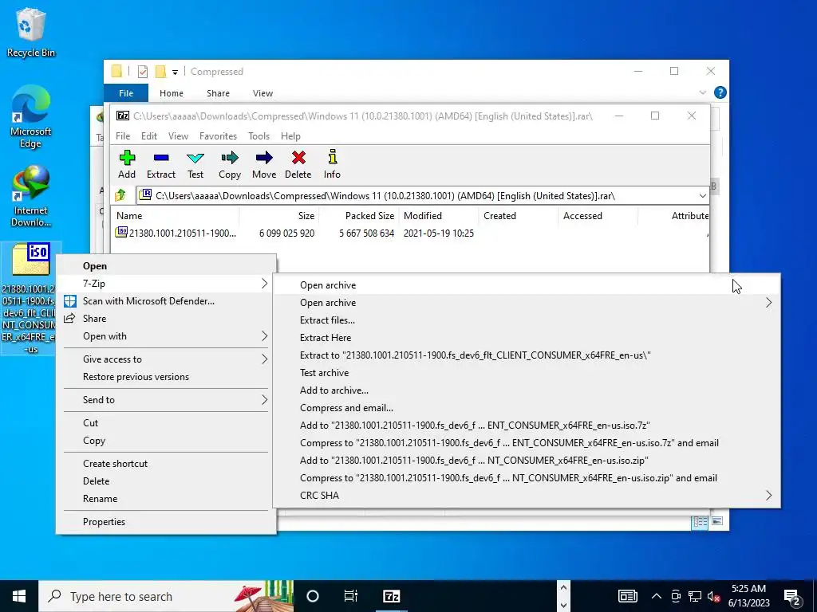Show hidden tray icons chevron
The width and height of the screenshot is (817, 612).
click(x=657, y=596)
